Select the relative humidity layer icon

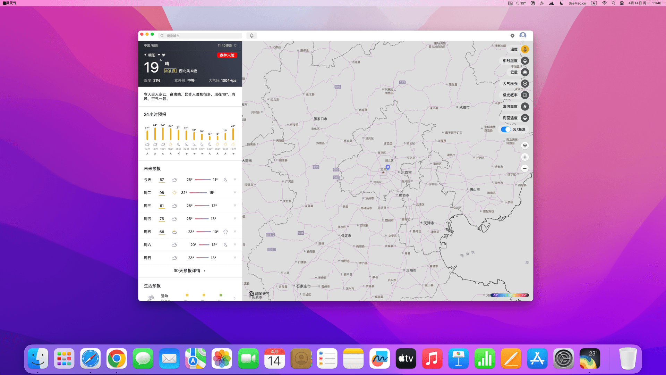tap(525, 61)
